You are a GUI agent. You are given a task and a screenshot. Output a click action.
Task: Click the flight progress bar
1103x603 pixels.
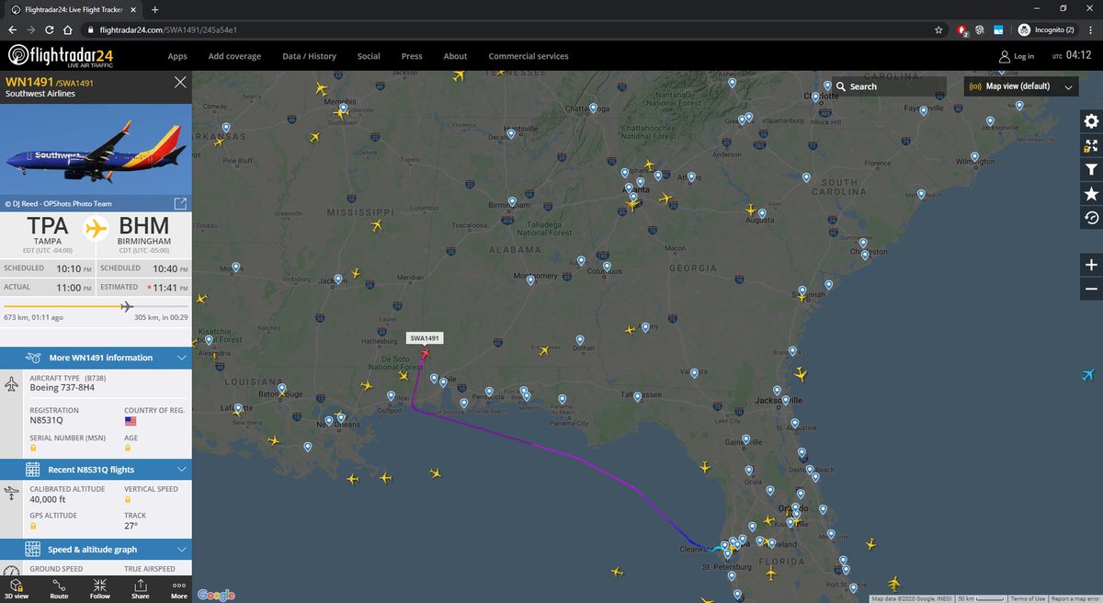96,306
